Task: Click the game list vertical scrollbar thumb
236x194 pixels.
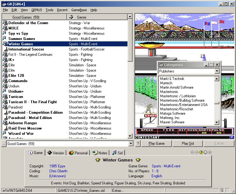Action: coord(130,40)
